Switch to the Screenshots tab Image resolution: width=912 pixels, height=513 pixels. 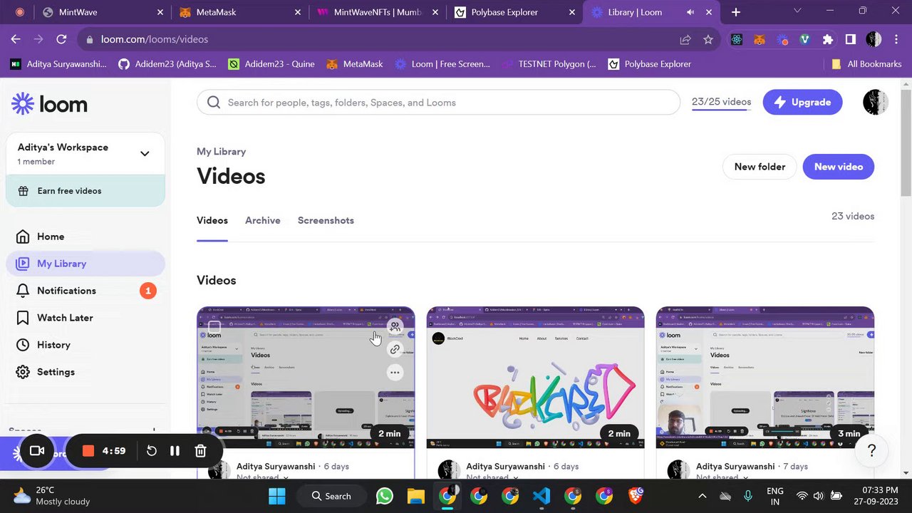pos(326,220)
